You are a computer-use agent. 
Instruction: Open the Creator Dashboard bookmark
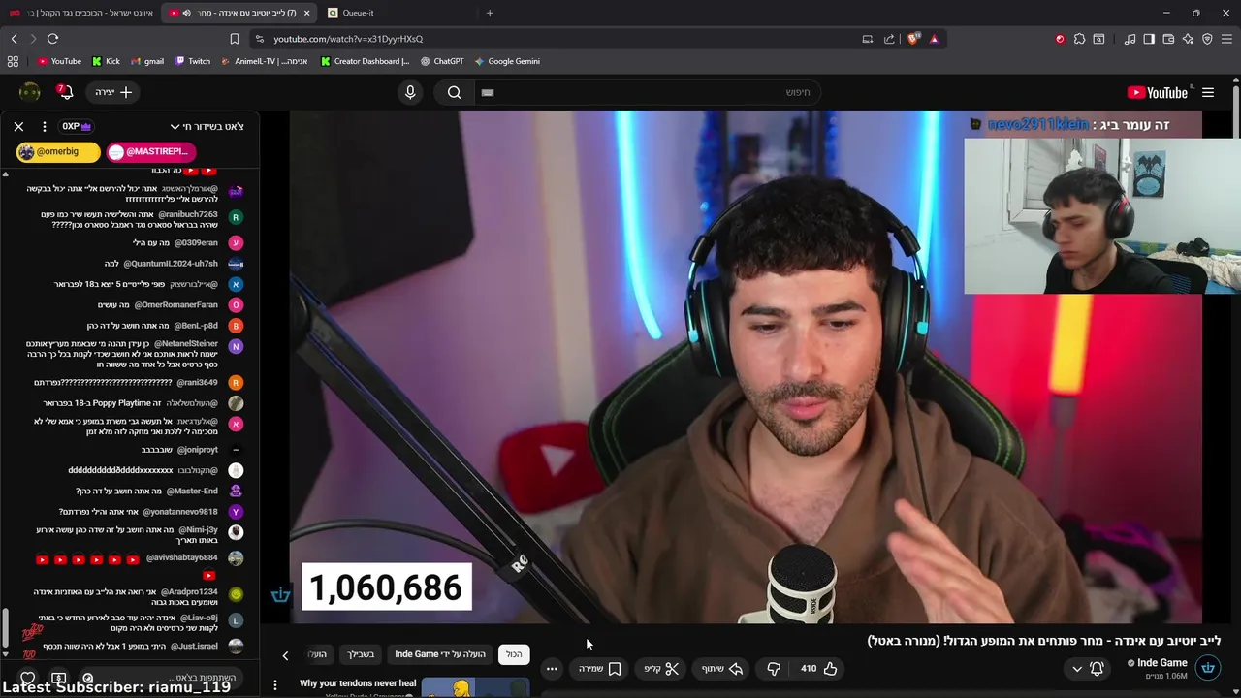point(366,61)
